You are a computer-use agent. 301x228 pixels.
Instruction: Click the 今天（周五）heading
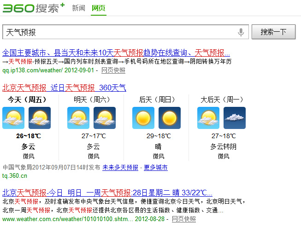coord(27,99)
